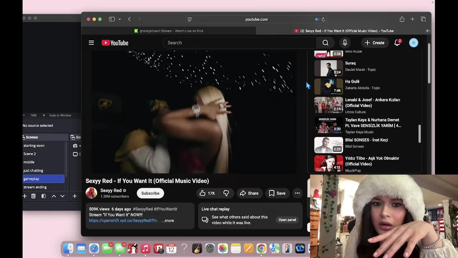Zoom in OBS preview with plus

tap(44, 115)
